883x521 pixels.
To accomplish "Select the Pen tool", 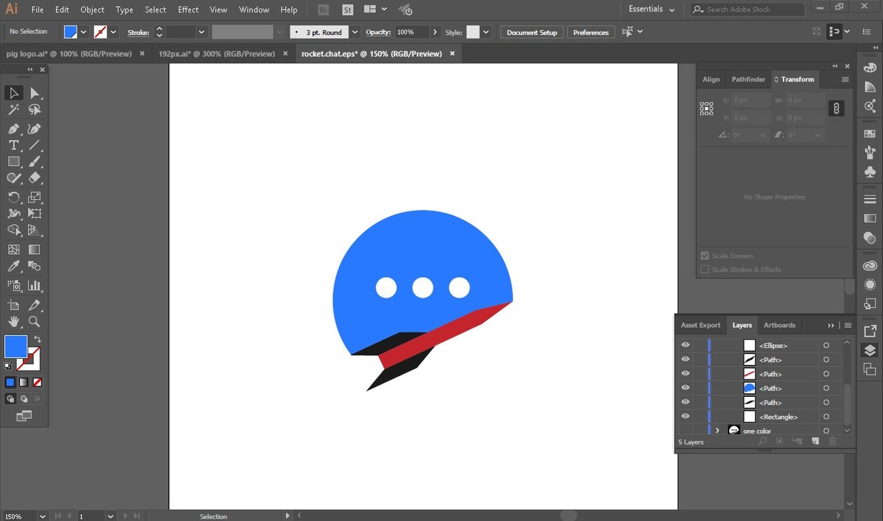I will coord(14,129).
